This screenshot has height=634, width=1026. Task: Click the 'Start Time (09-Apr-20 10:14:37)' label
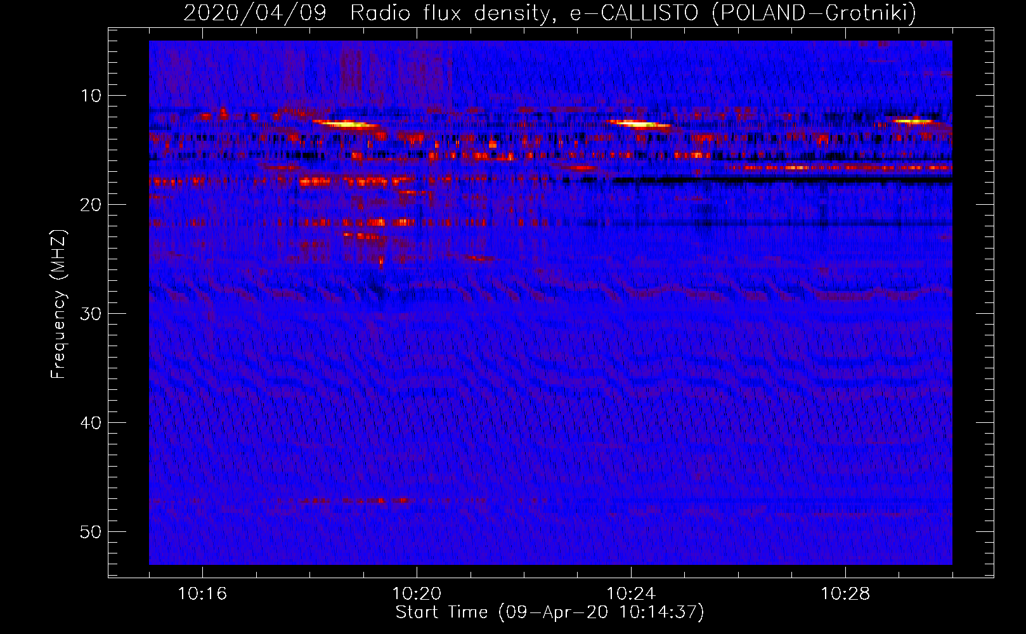550,612
